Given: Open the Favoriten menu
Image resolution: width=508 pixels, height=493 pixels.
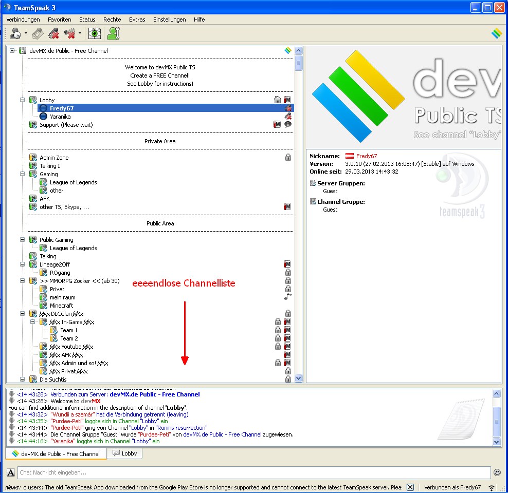Looking at the screenshot, I should (x=59, y=20).
